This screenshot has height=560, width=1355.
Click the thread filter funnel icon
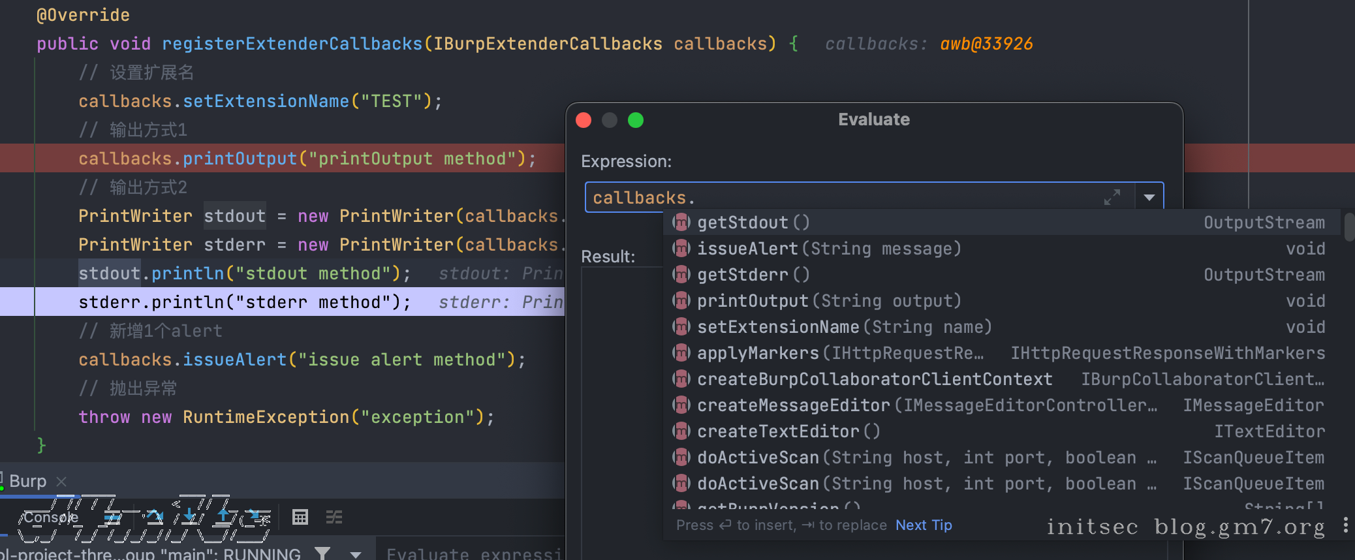pos(322,553)
